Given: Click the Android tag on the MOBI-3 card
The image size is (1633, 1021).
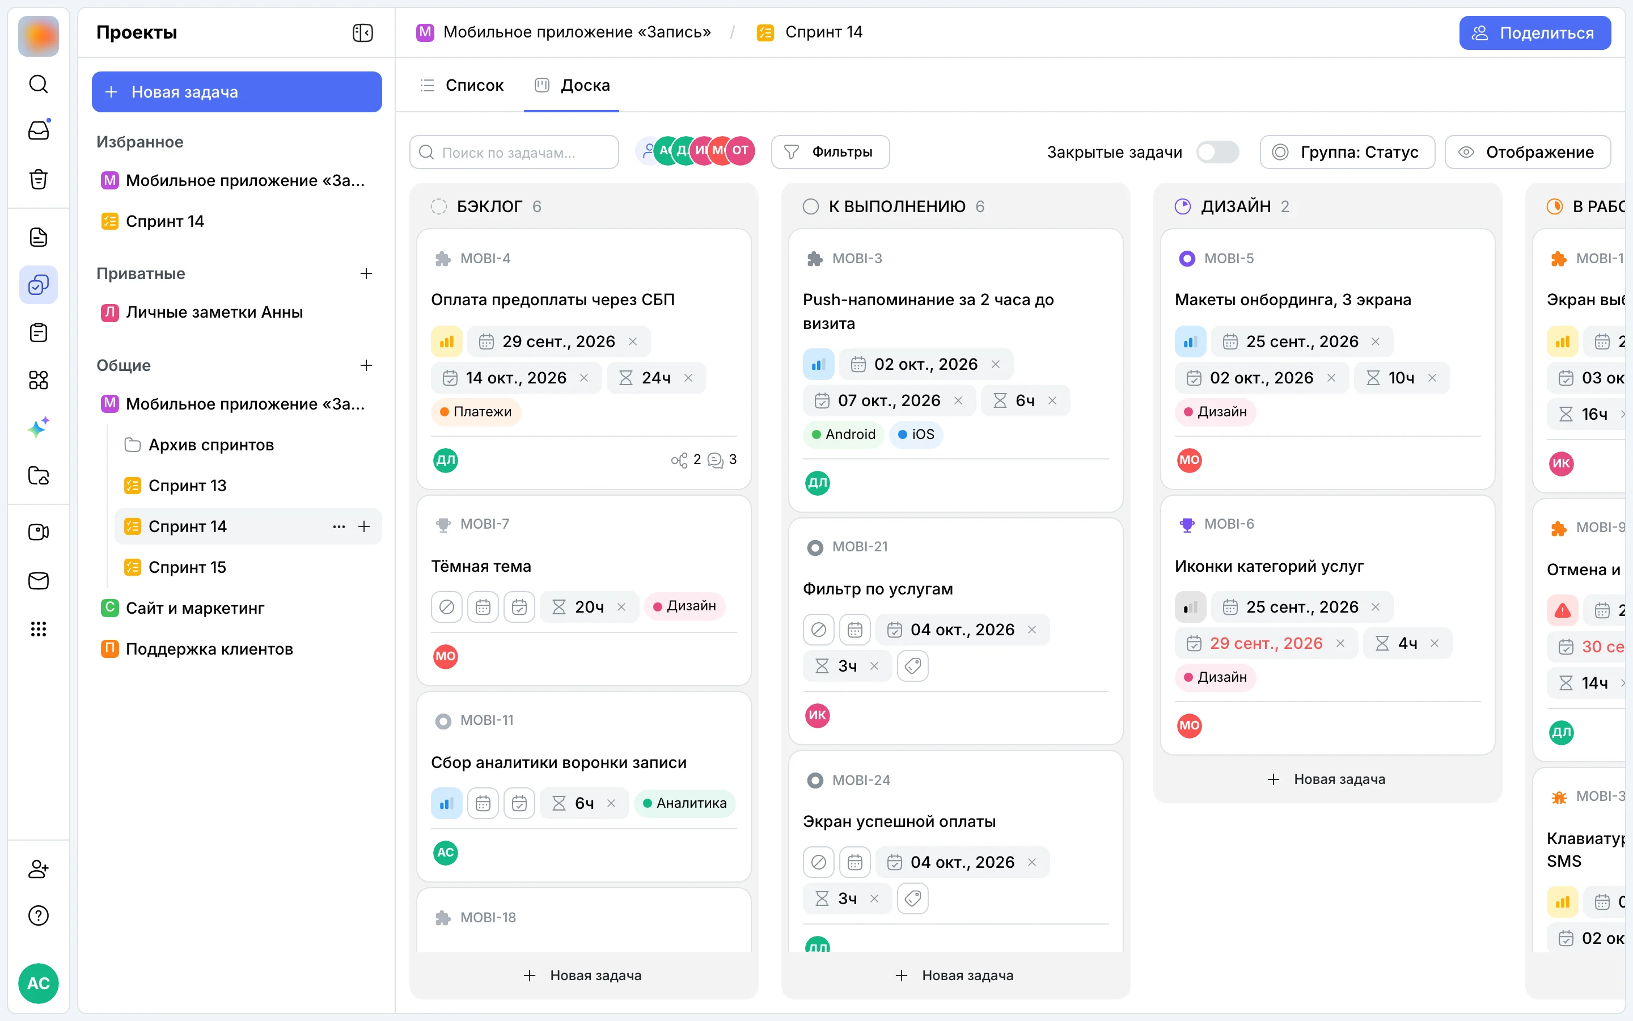Looking at the screenshot, I should [843, 434].
